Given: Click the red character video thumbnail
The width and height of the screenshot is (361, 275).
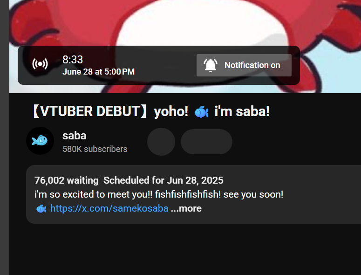Looking at the screenshot, I should [186, 23].
